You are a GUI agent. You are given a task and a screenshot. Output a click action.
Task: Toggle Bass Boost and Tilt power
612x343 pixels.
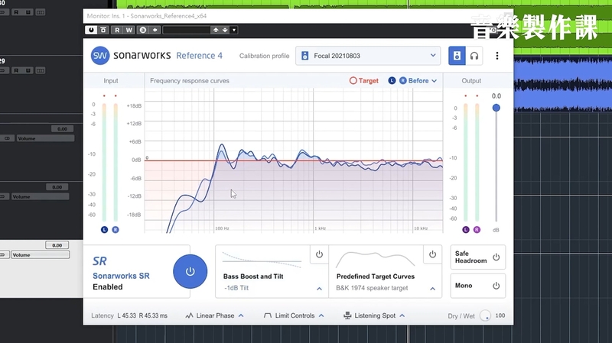tap(319, 254)
